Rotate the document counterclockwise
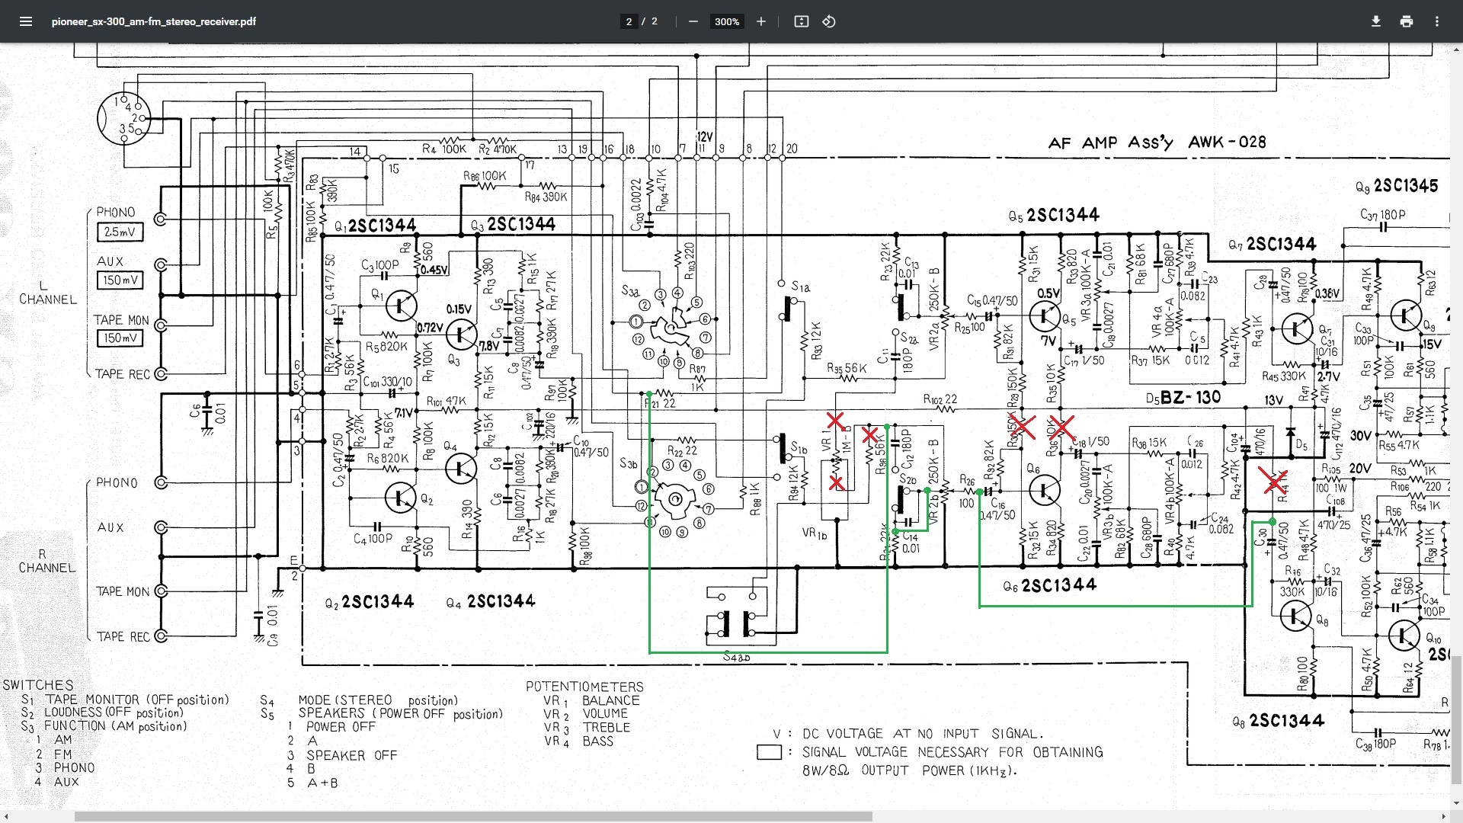 [x=829, y=21]
